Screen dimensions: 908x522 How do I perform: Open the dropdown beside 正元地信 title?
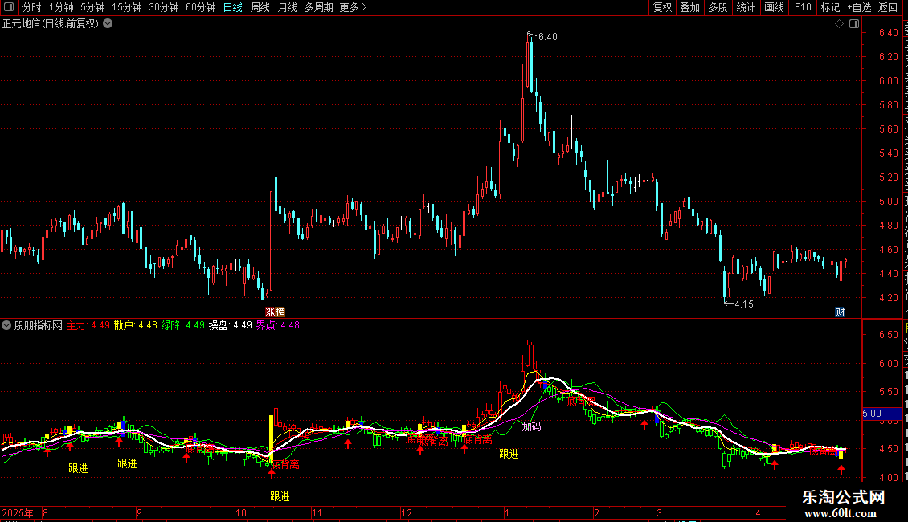pyautogui.click(x=108, y=24)
